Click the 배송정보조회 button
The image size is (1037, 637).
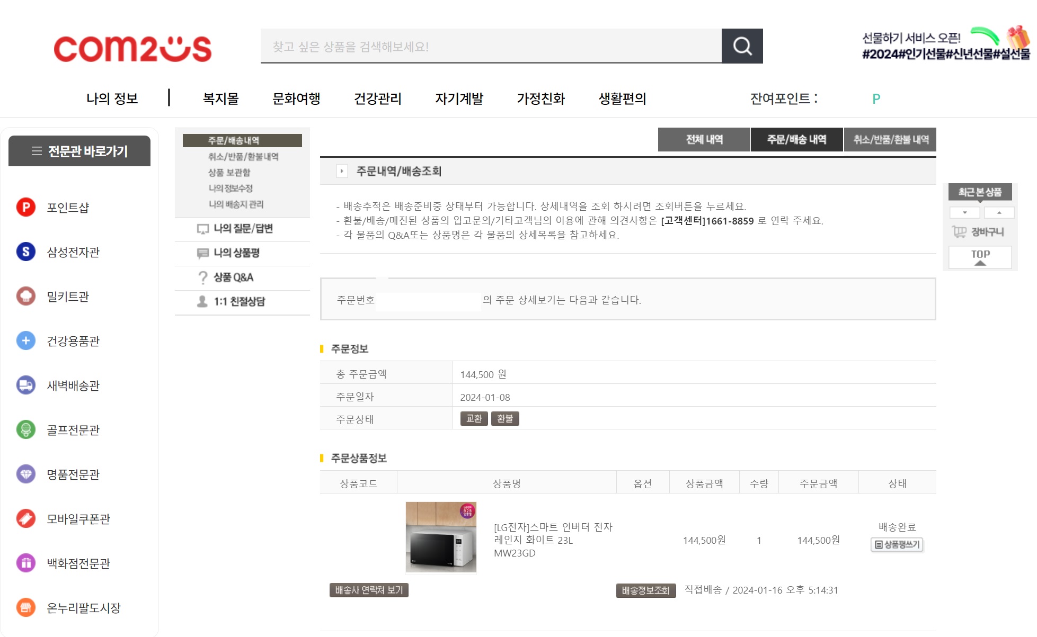point(645,590)
